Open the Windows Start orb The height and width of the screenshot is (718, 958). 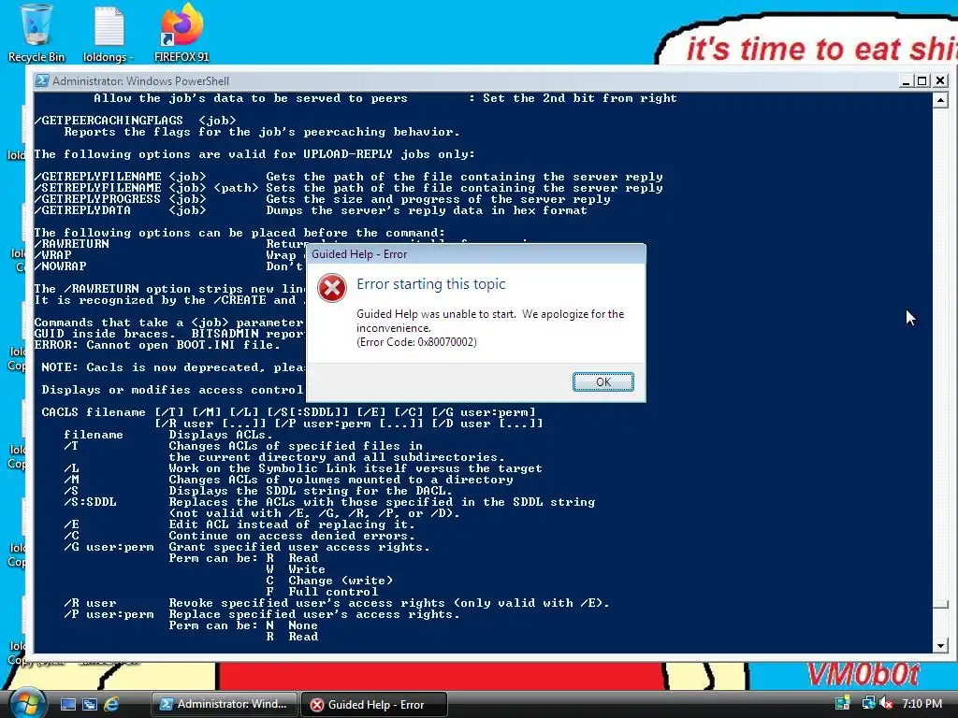point(27,703)
